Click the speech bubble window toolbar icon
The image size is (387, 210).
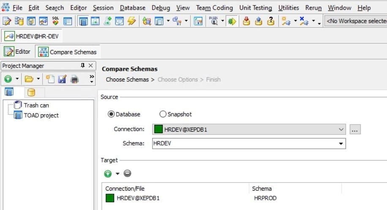[120, 21]
